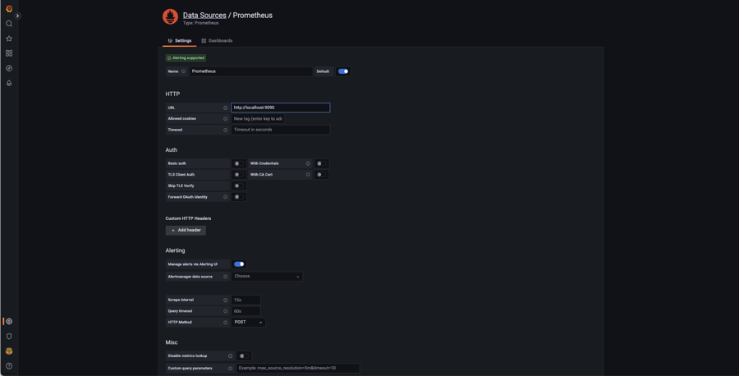
Task: Click info icon for Disable metrics lookup
Action: click(x=230, y=356)
